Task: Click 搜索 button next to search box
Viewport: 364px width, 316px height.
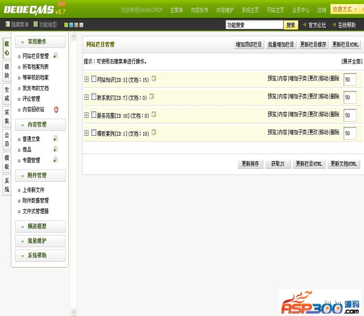Action: click(x=291, y=25)
